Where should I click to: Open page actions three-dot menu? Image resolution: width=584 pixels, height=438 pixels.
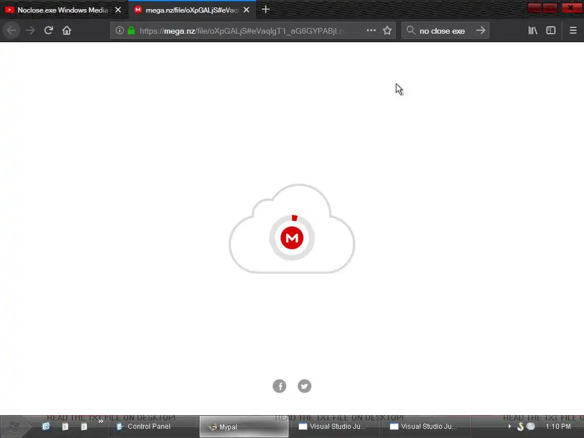(371, 30)
